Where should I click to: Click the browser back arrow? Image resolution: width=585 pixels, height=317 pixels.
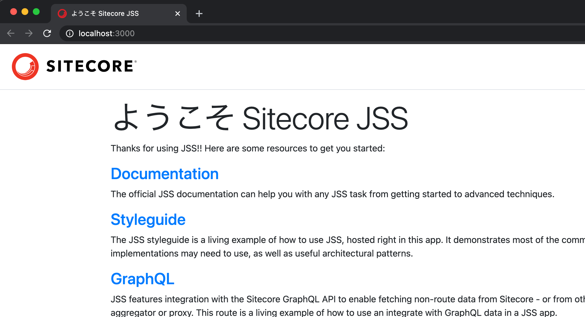click(11, 33)
